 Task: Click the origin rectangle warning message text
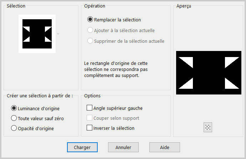(x=116, y=70)
